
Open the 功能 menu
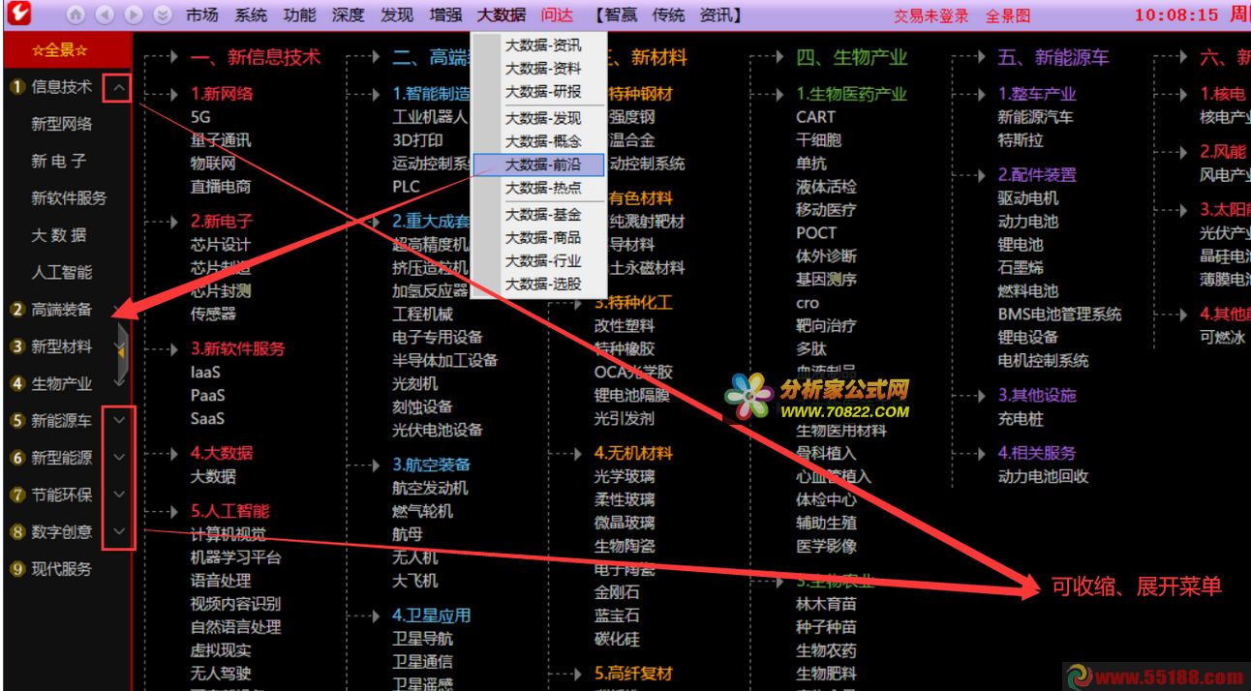point(299,15)
